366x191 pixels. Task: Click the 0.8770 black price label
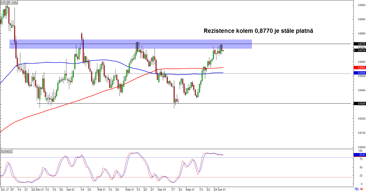pos(359,44)
